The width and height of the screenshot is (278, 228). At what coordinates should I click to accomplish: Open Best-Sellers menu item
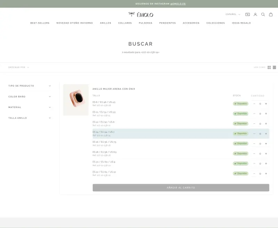point(40,23)
